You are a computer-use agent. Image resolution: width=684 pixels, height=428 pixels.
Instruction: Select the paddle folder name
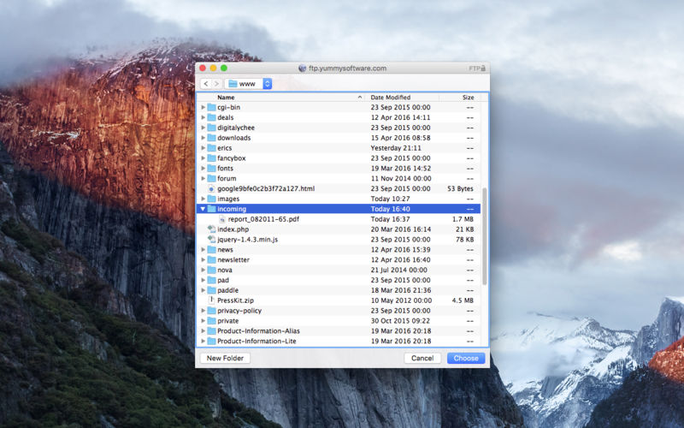click(227, 290)
